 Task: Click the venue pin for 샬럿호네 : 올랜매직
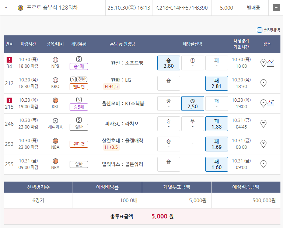tap(263, 144)
